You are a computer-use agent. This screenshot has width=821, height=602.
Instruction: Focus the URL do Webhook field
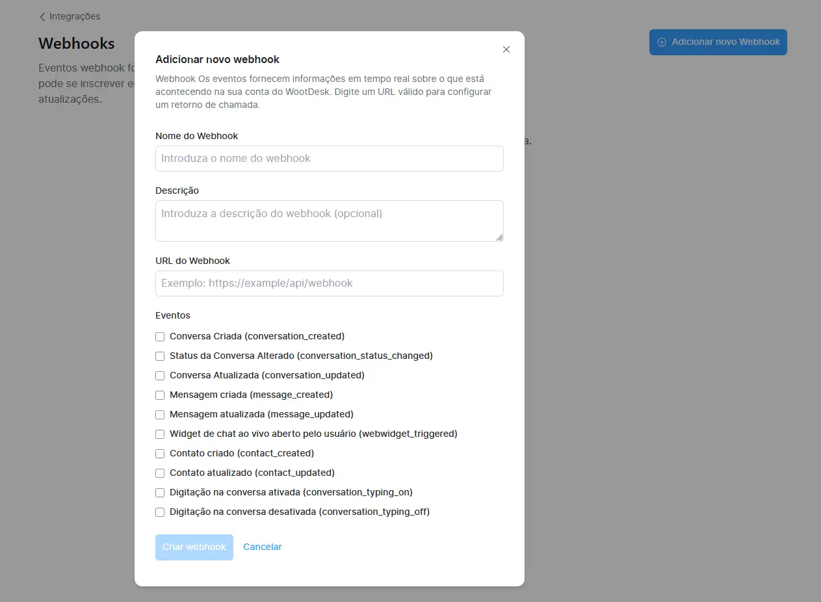[x=329, y=283]
